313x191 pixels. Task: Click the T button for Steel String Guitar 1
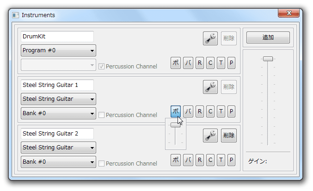pos(221,111)
